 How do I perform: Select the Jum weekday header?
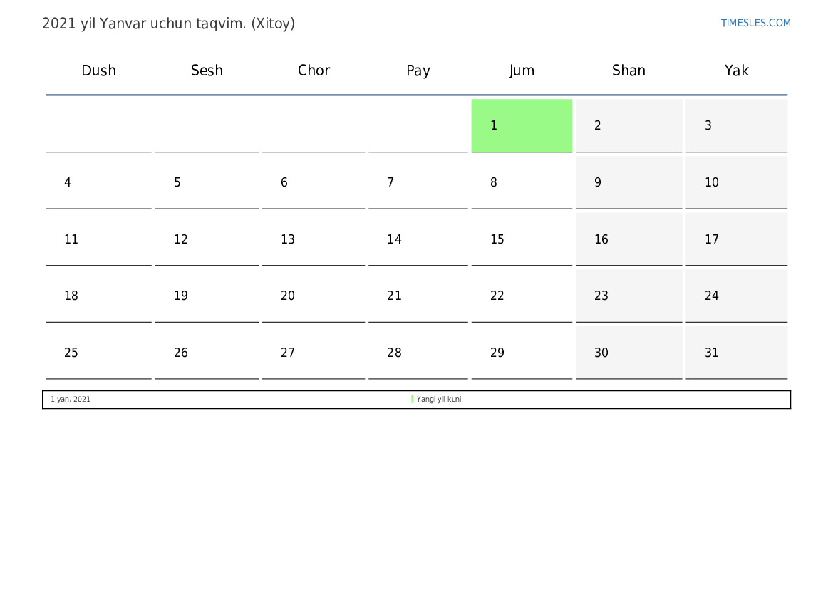pyautogui.click(x=522, y=71)
